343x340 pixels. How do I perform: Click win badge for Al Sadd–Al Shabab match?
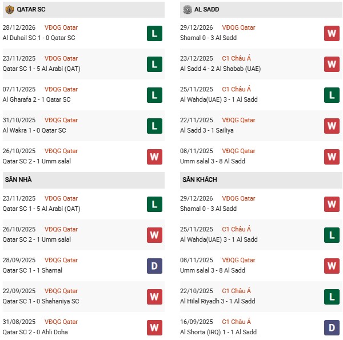click(332, 64)
